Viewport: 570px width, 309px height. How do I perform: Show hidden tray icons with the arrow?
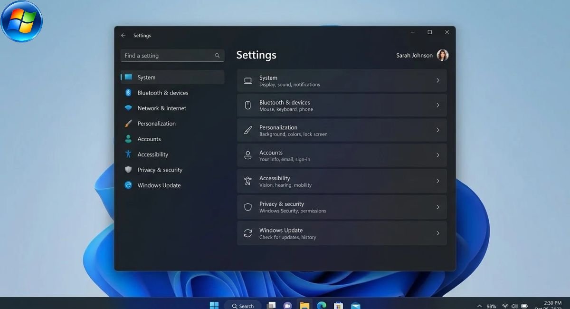(x=479, y=306)
